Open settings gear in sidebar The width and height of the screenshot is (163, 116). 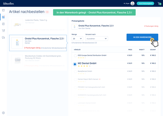pos(3,113)
